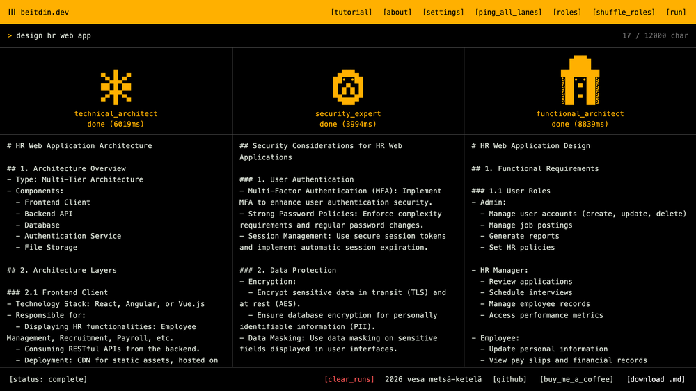The image size is (696, 391).
Task: Click the 'Generate reports' item
Action: (524, 236)
